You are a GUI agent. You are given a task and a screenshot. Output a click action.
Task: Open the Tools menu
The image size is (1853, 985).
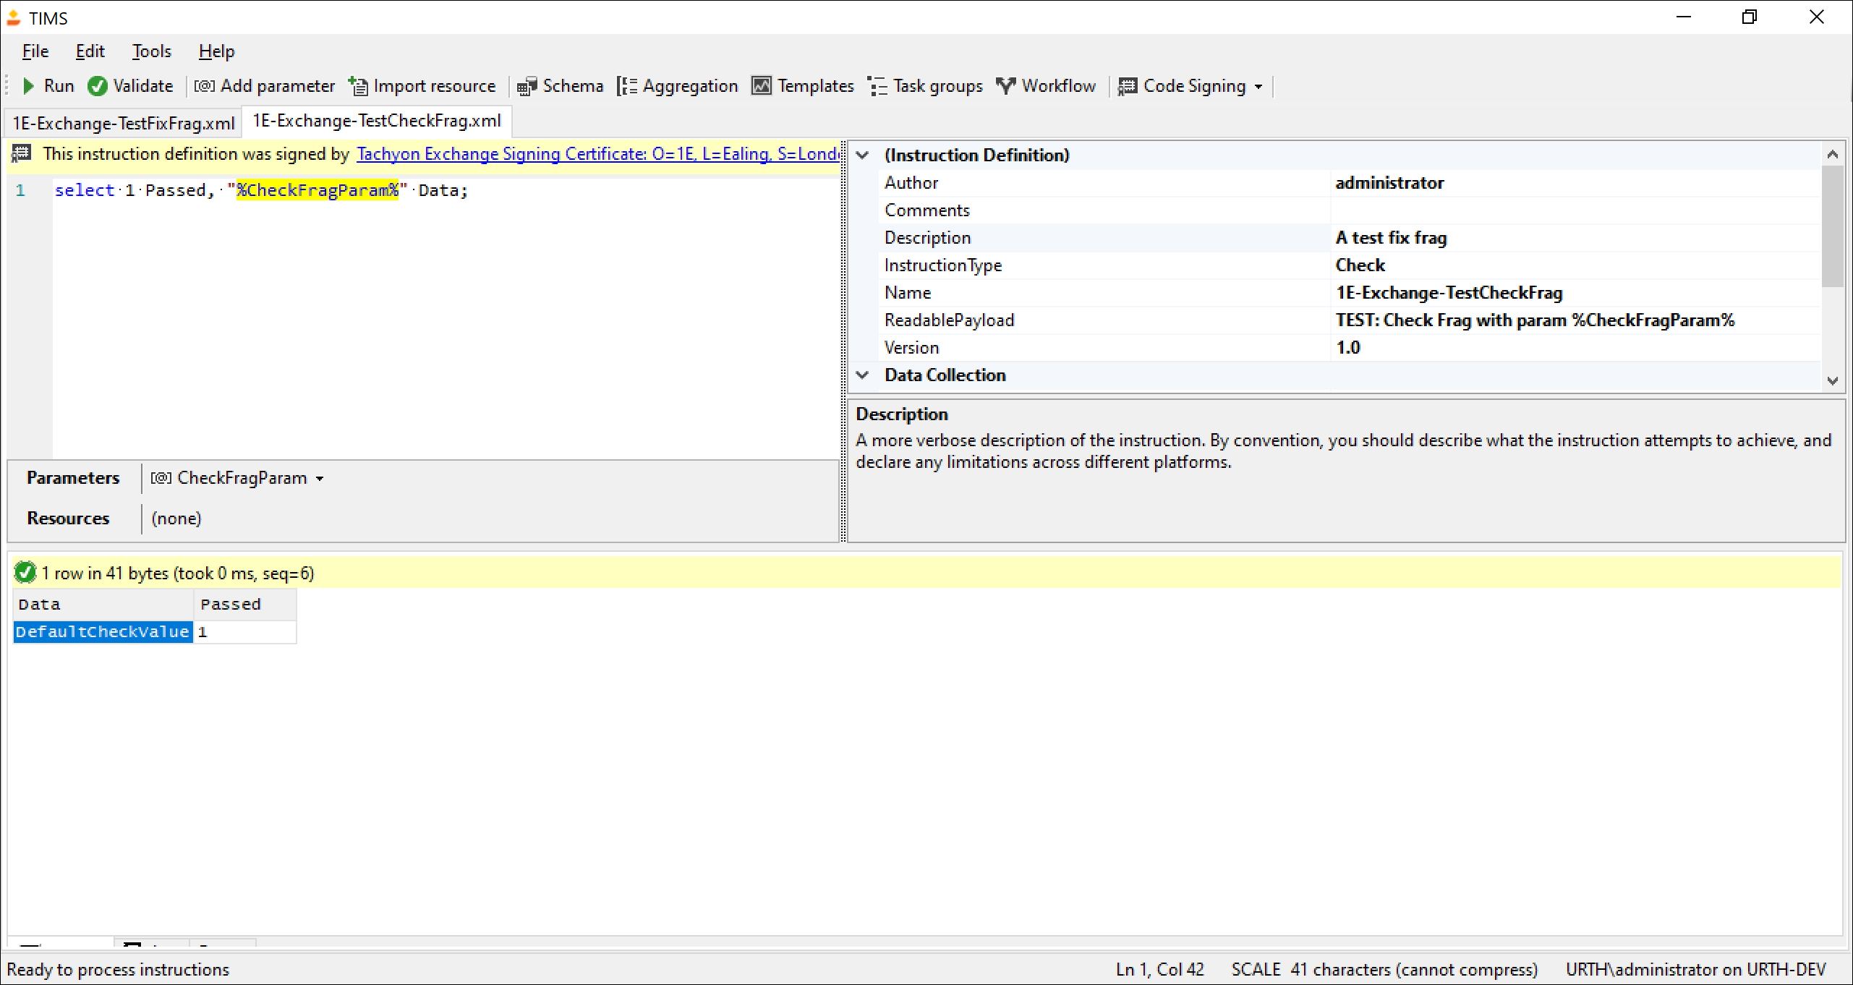(151, 51)
